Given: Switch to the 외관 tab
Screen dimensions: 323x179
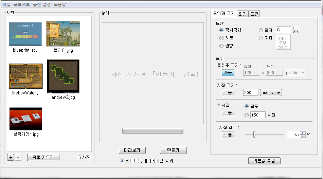Looking at the screenshot, I should click(243, 14).
